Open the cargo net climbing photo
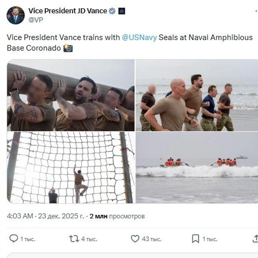258x258 pixels. 71,168
